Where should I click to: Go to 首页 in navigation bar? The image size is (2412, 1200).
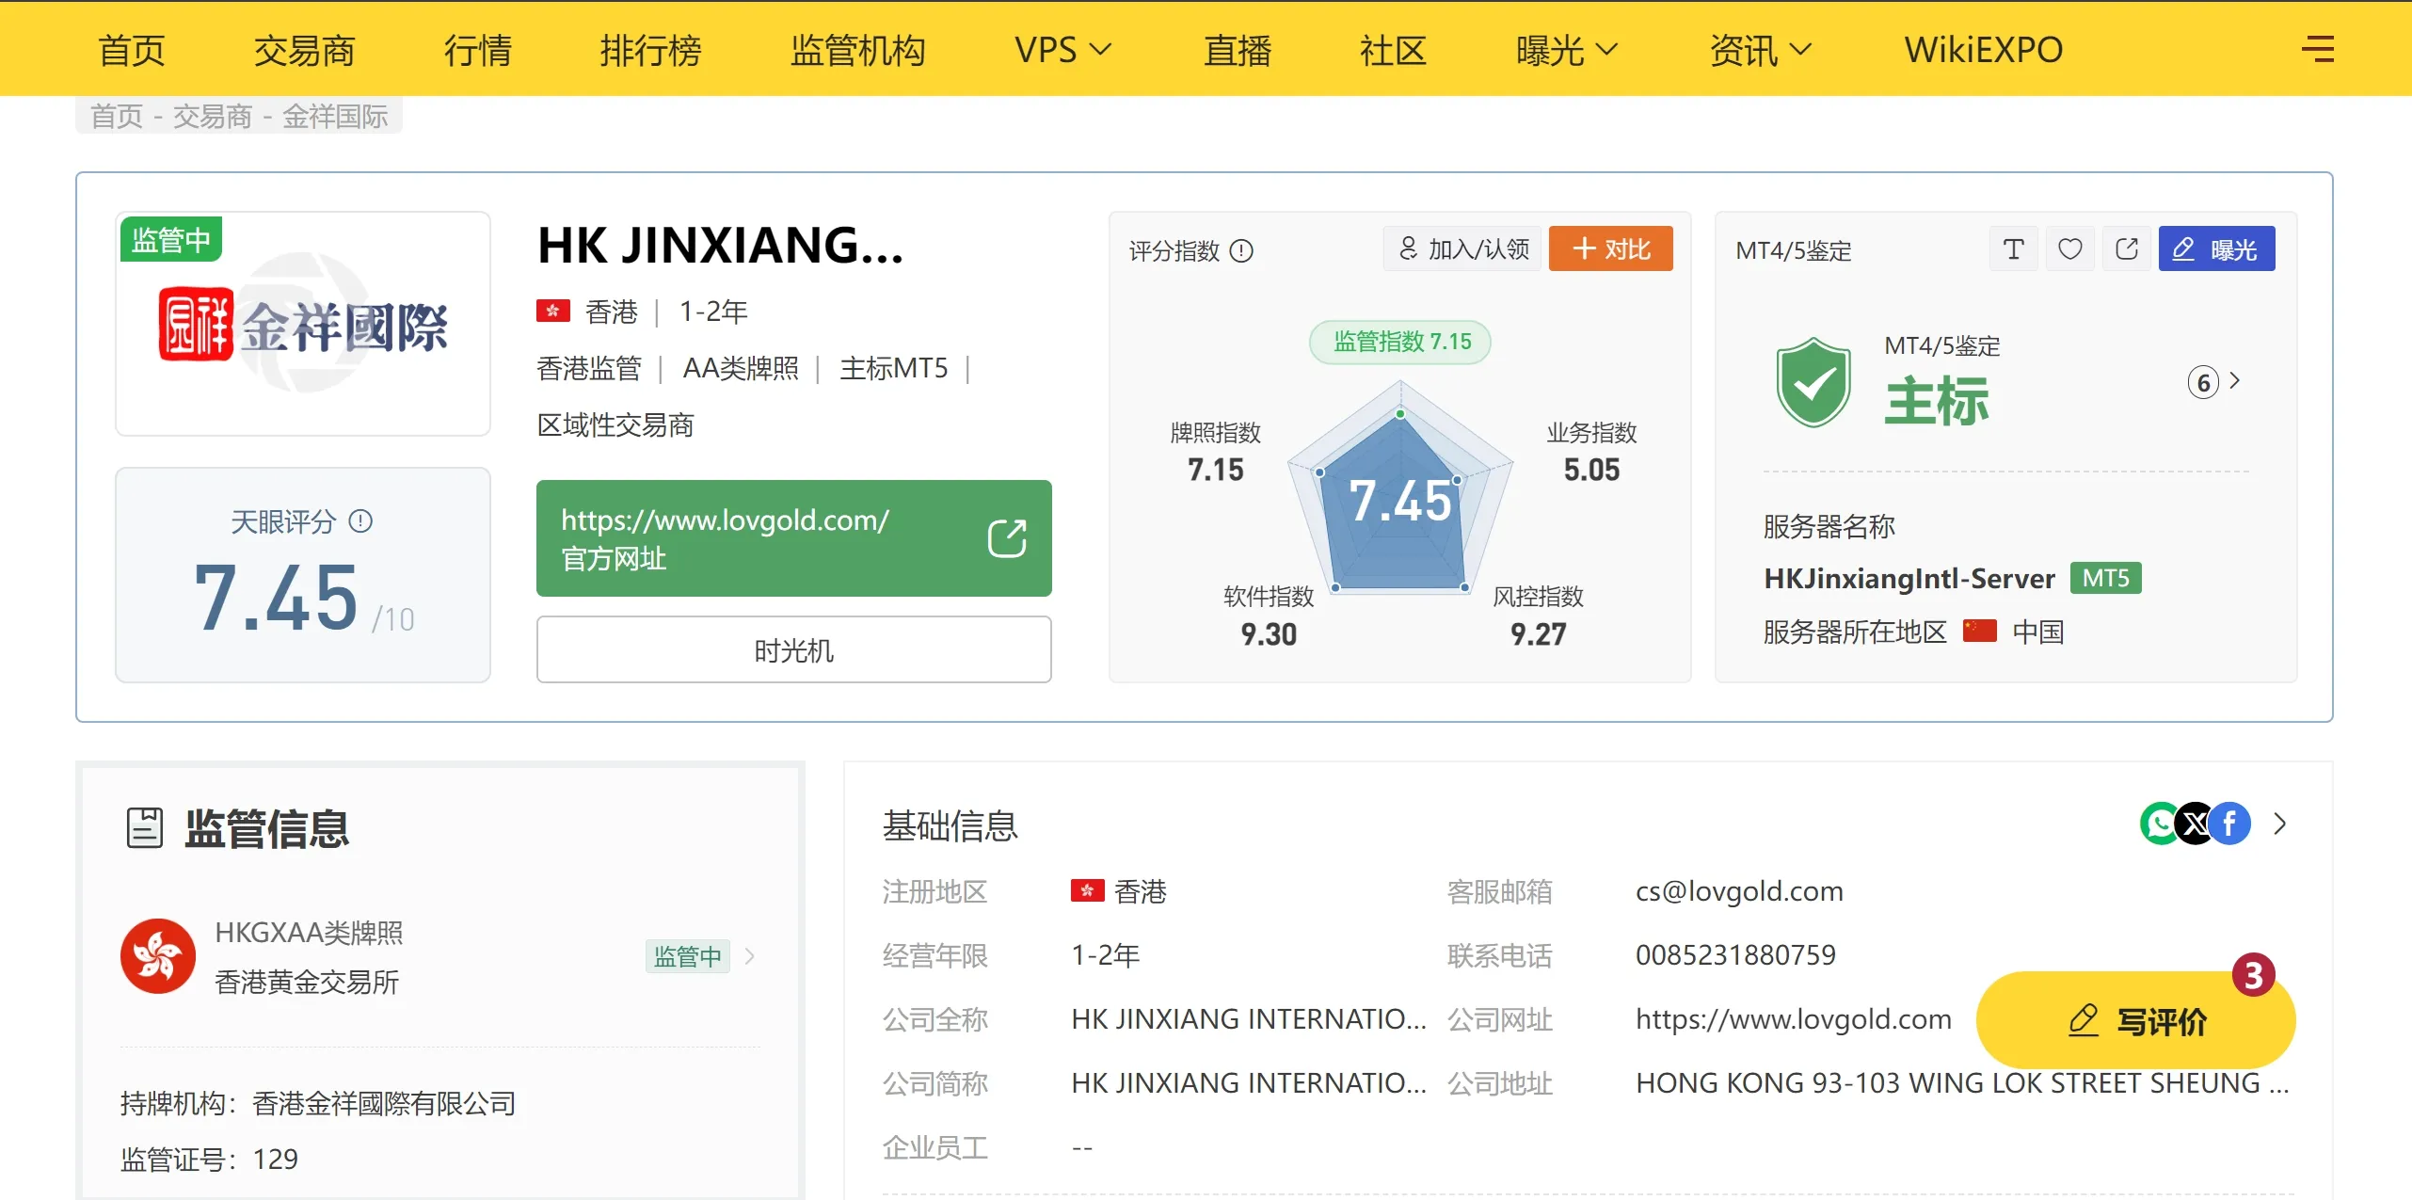pos(132,49)
